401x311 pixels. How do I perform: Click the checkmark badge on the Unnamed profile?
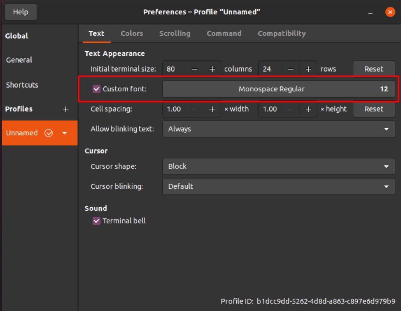49,133
